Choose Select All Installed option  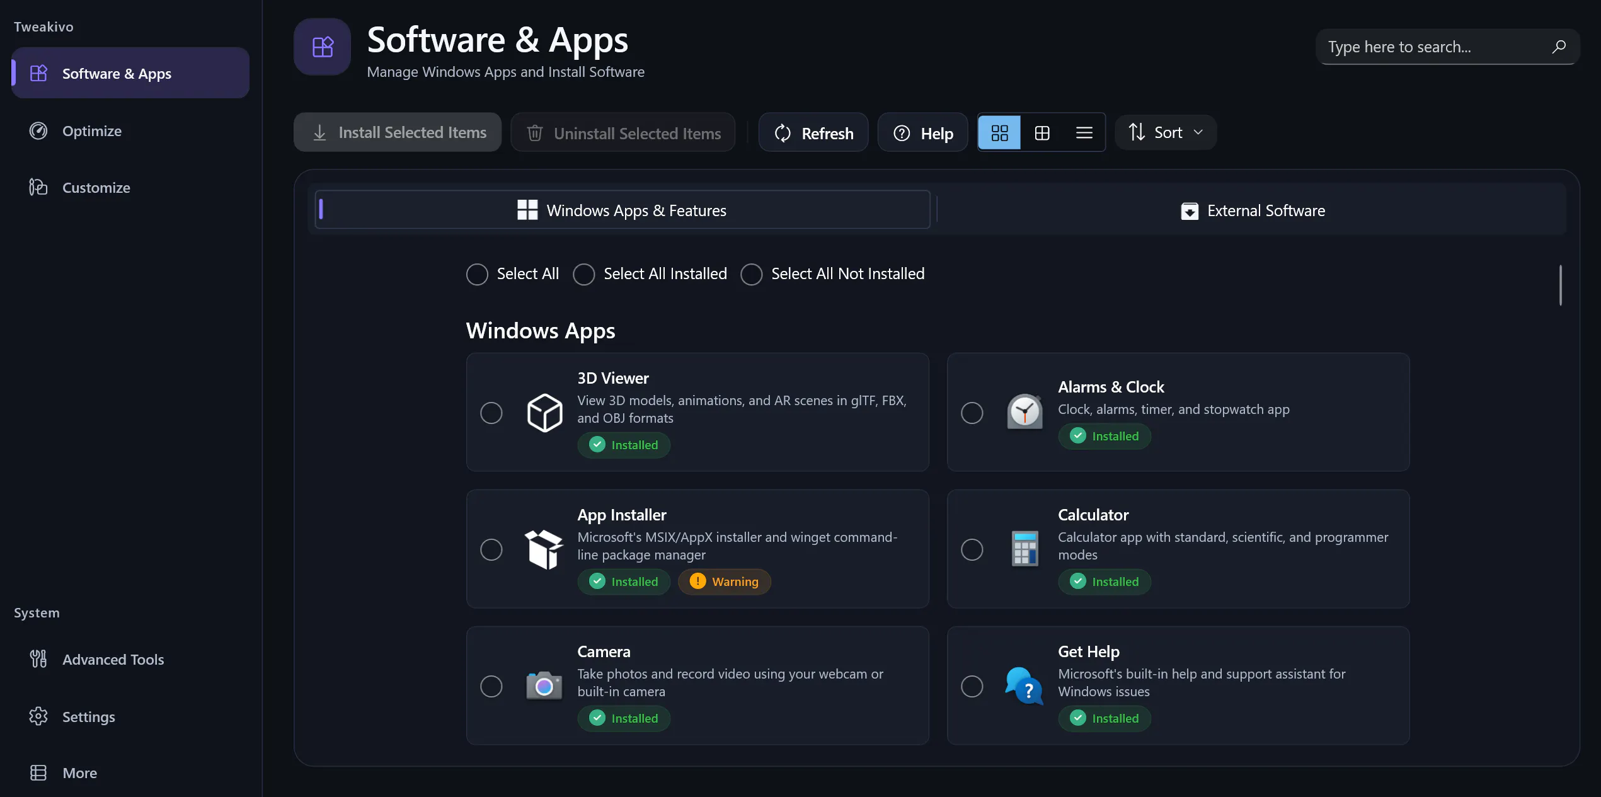pos(584,274)
